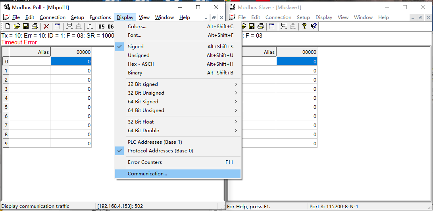
Task: Click the Open folder icon in Modbus Poll
Action: click(16, 27)
